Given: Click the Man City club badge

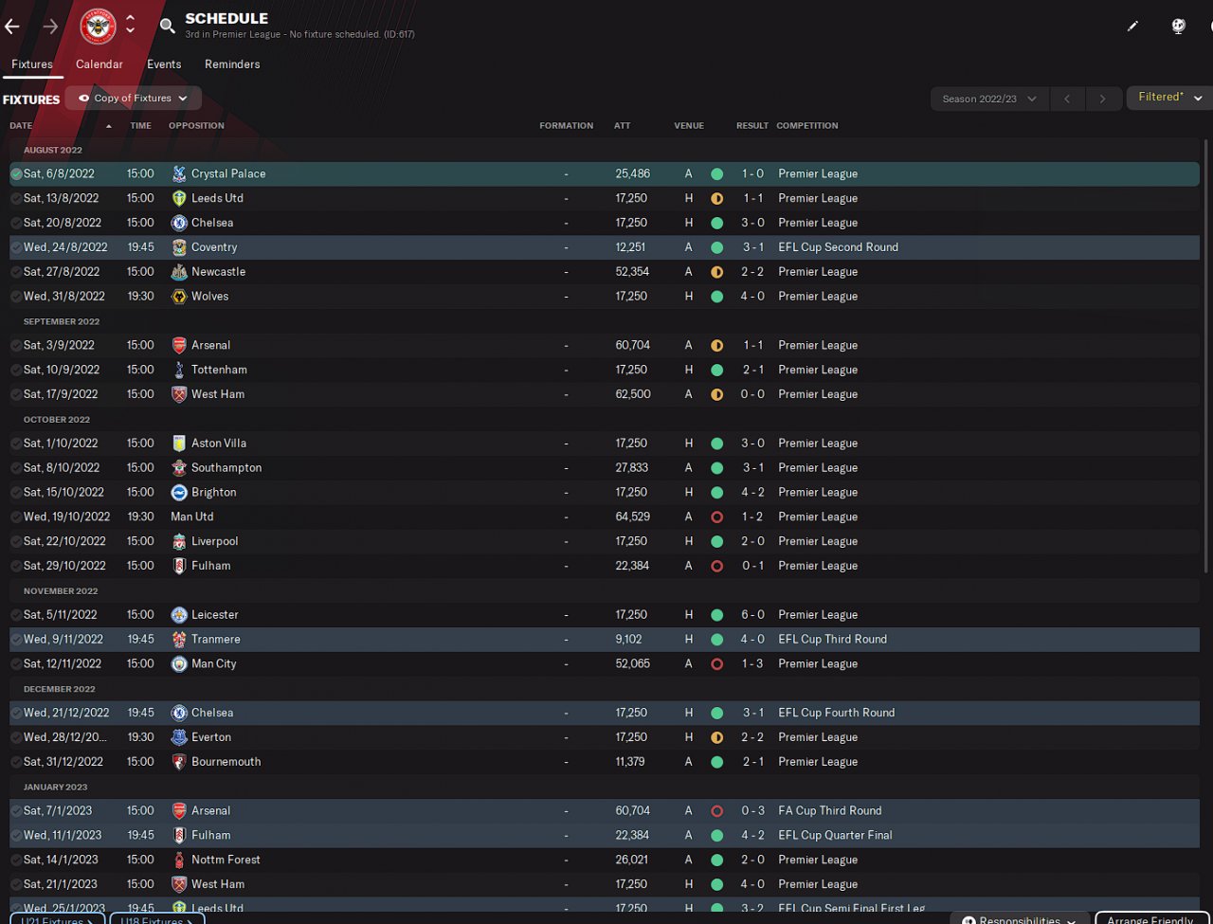Looking at the screenshot, I should (x=179, y=664).
